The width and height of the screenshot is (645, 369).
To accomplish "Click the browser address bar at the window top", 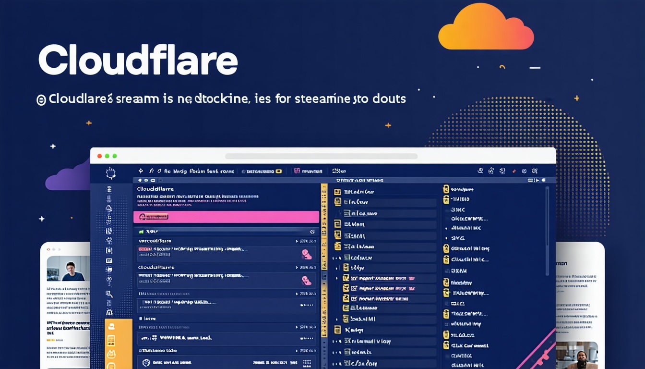I will [322, 157].
